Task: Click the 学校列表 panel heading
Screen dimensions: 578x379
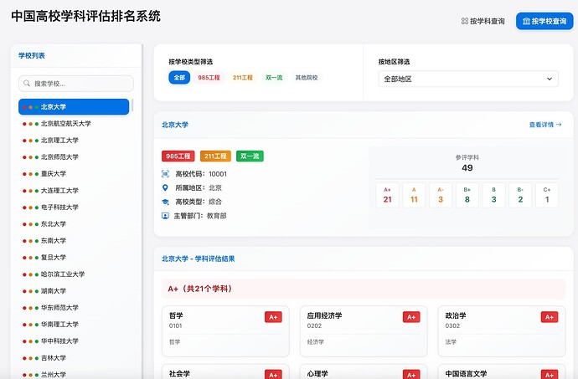Action: coord(32,55)
